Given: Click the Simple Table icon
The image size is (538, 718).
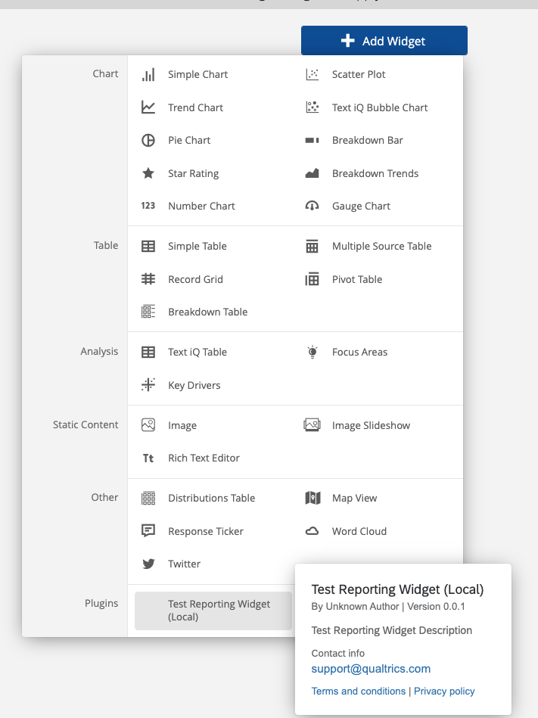Looking at the screenshot, I should [x=148, y=247].
